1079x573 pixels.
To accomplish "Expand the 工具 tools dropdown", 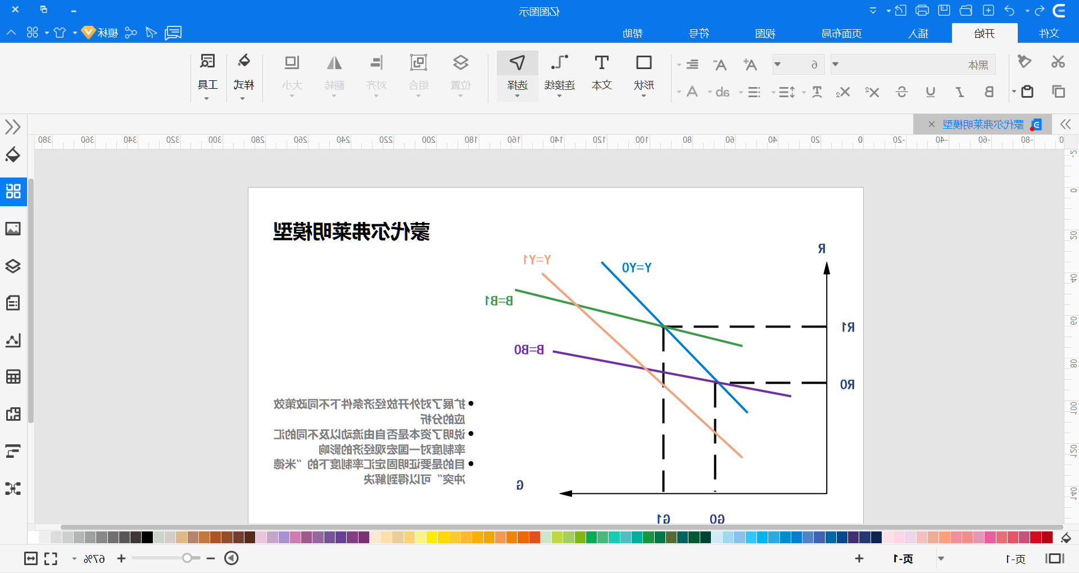I will click(207, 99).
